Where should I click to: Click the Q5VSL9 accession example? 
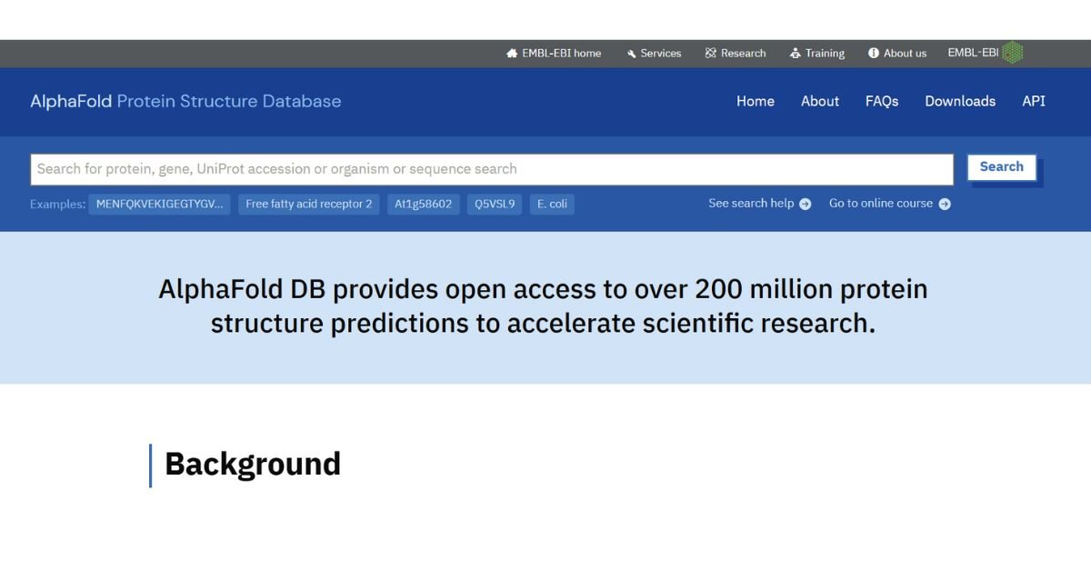coord(494,204)
